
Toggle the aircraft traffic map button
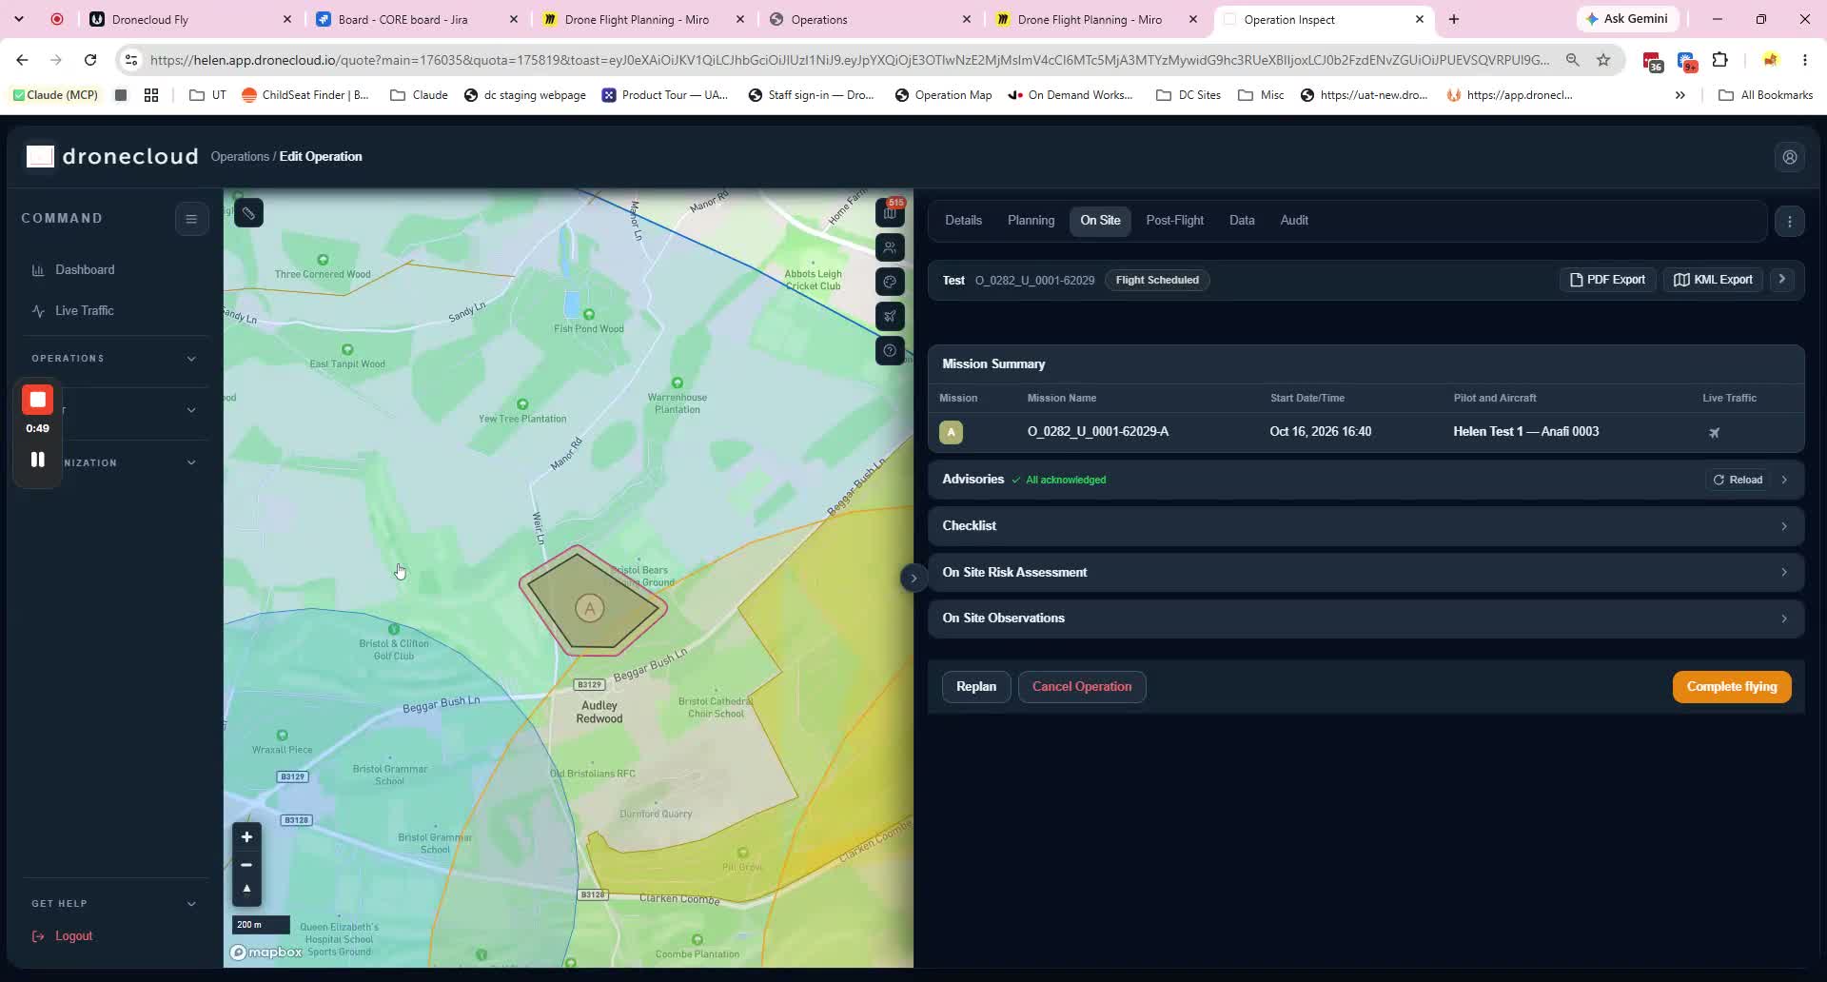click(890, 316)
